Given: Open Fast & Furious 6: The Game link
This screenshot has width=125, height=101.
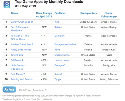Looking at the screenshot, I should coord(20,29).
